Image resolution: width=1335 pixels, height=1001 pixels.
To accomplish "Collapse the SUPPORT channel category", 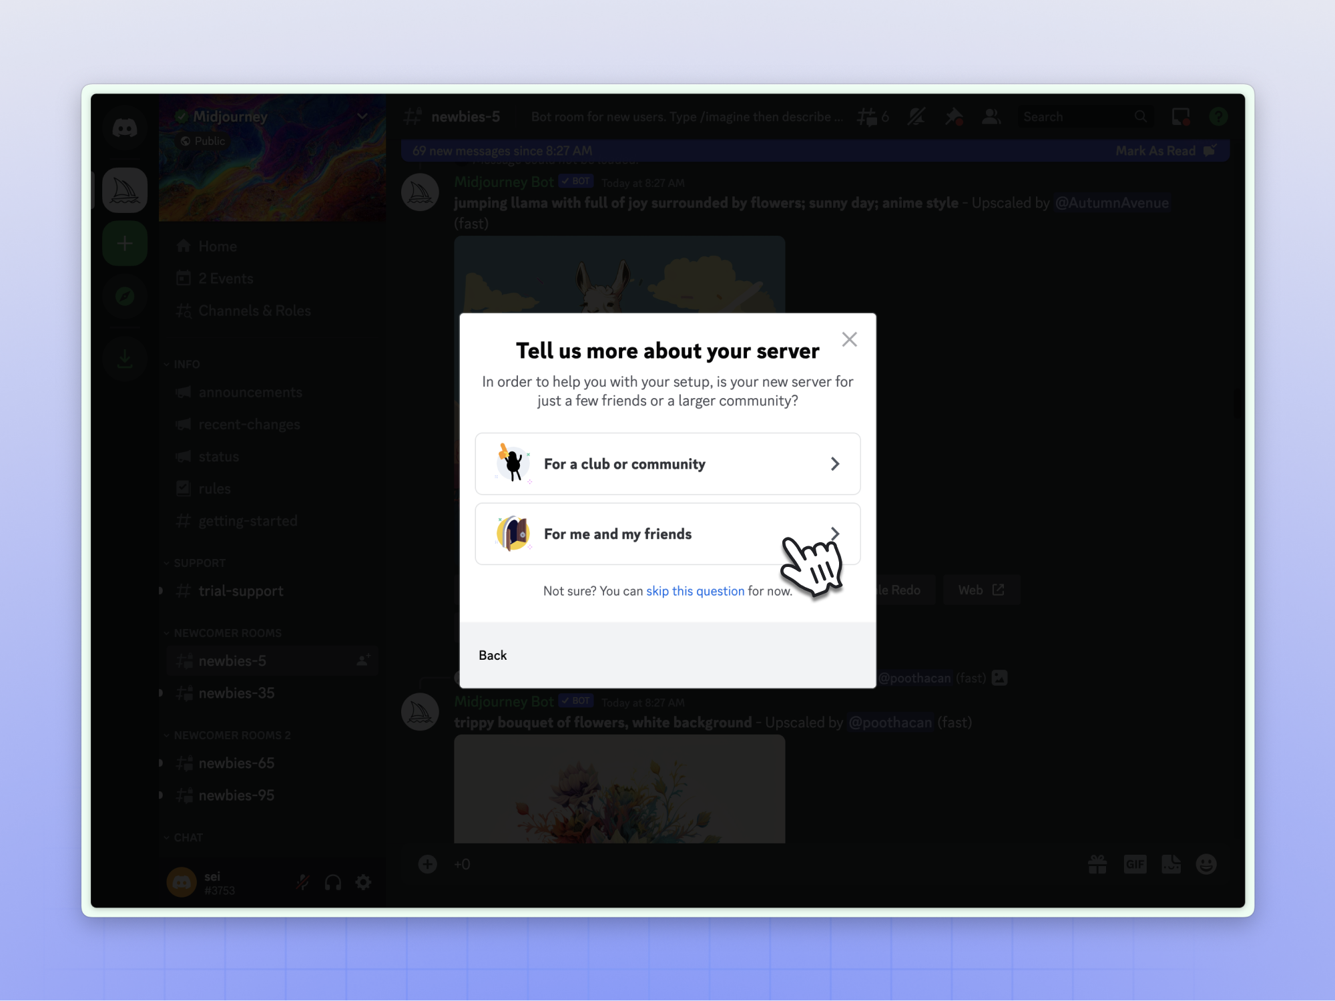I will tap(199, 563).
